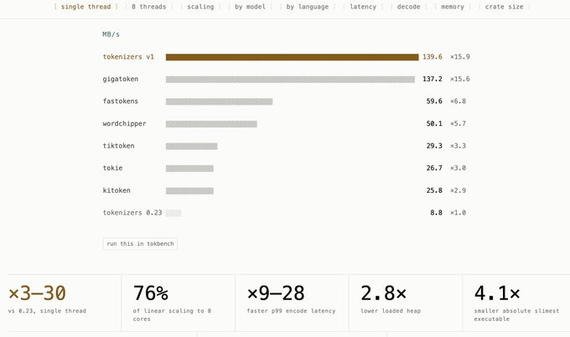Select the latency tab
570x337 pixels.
pyautogui.click(x=363, y=7)
